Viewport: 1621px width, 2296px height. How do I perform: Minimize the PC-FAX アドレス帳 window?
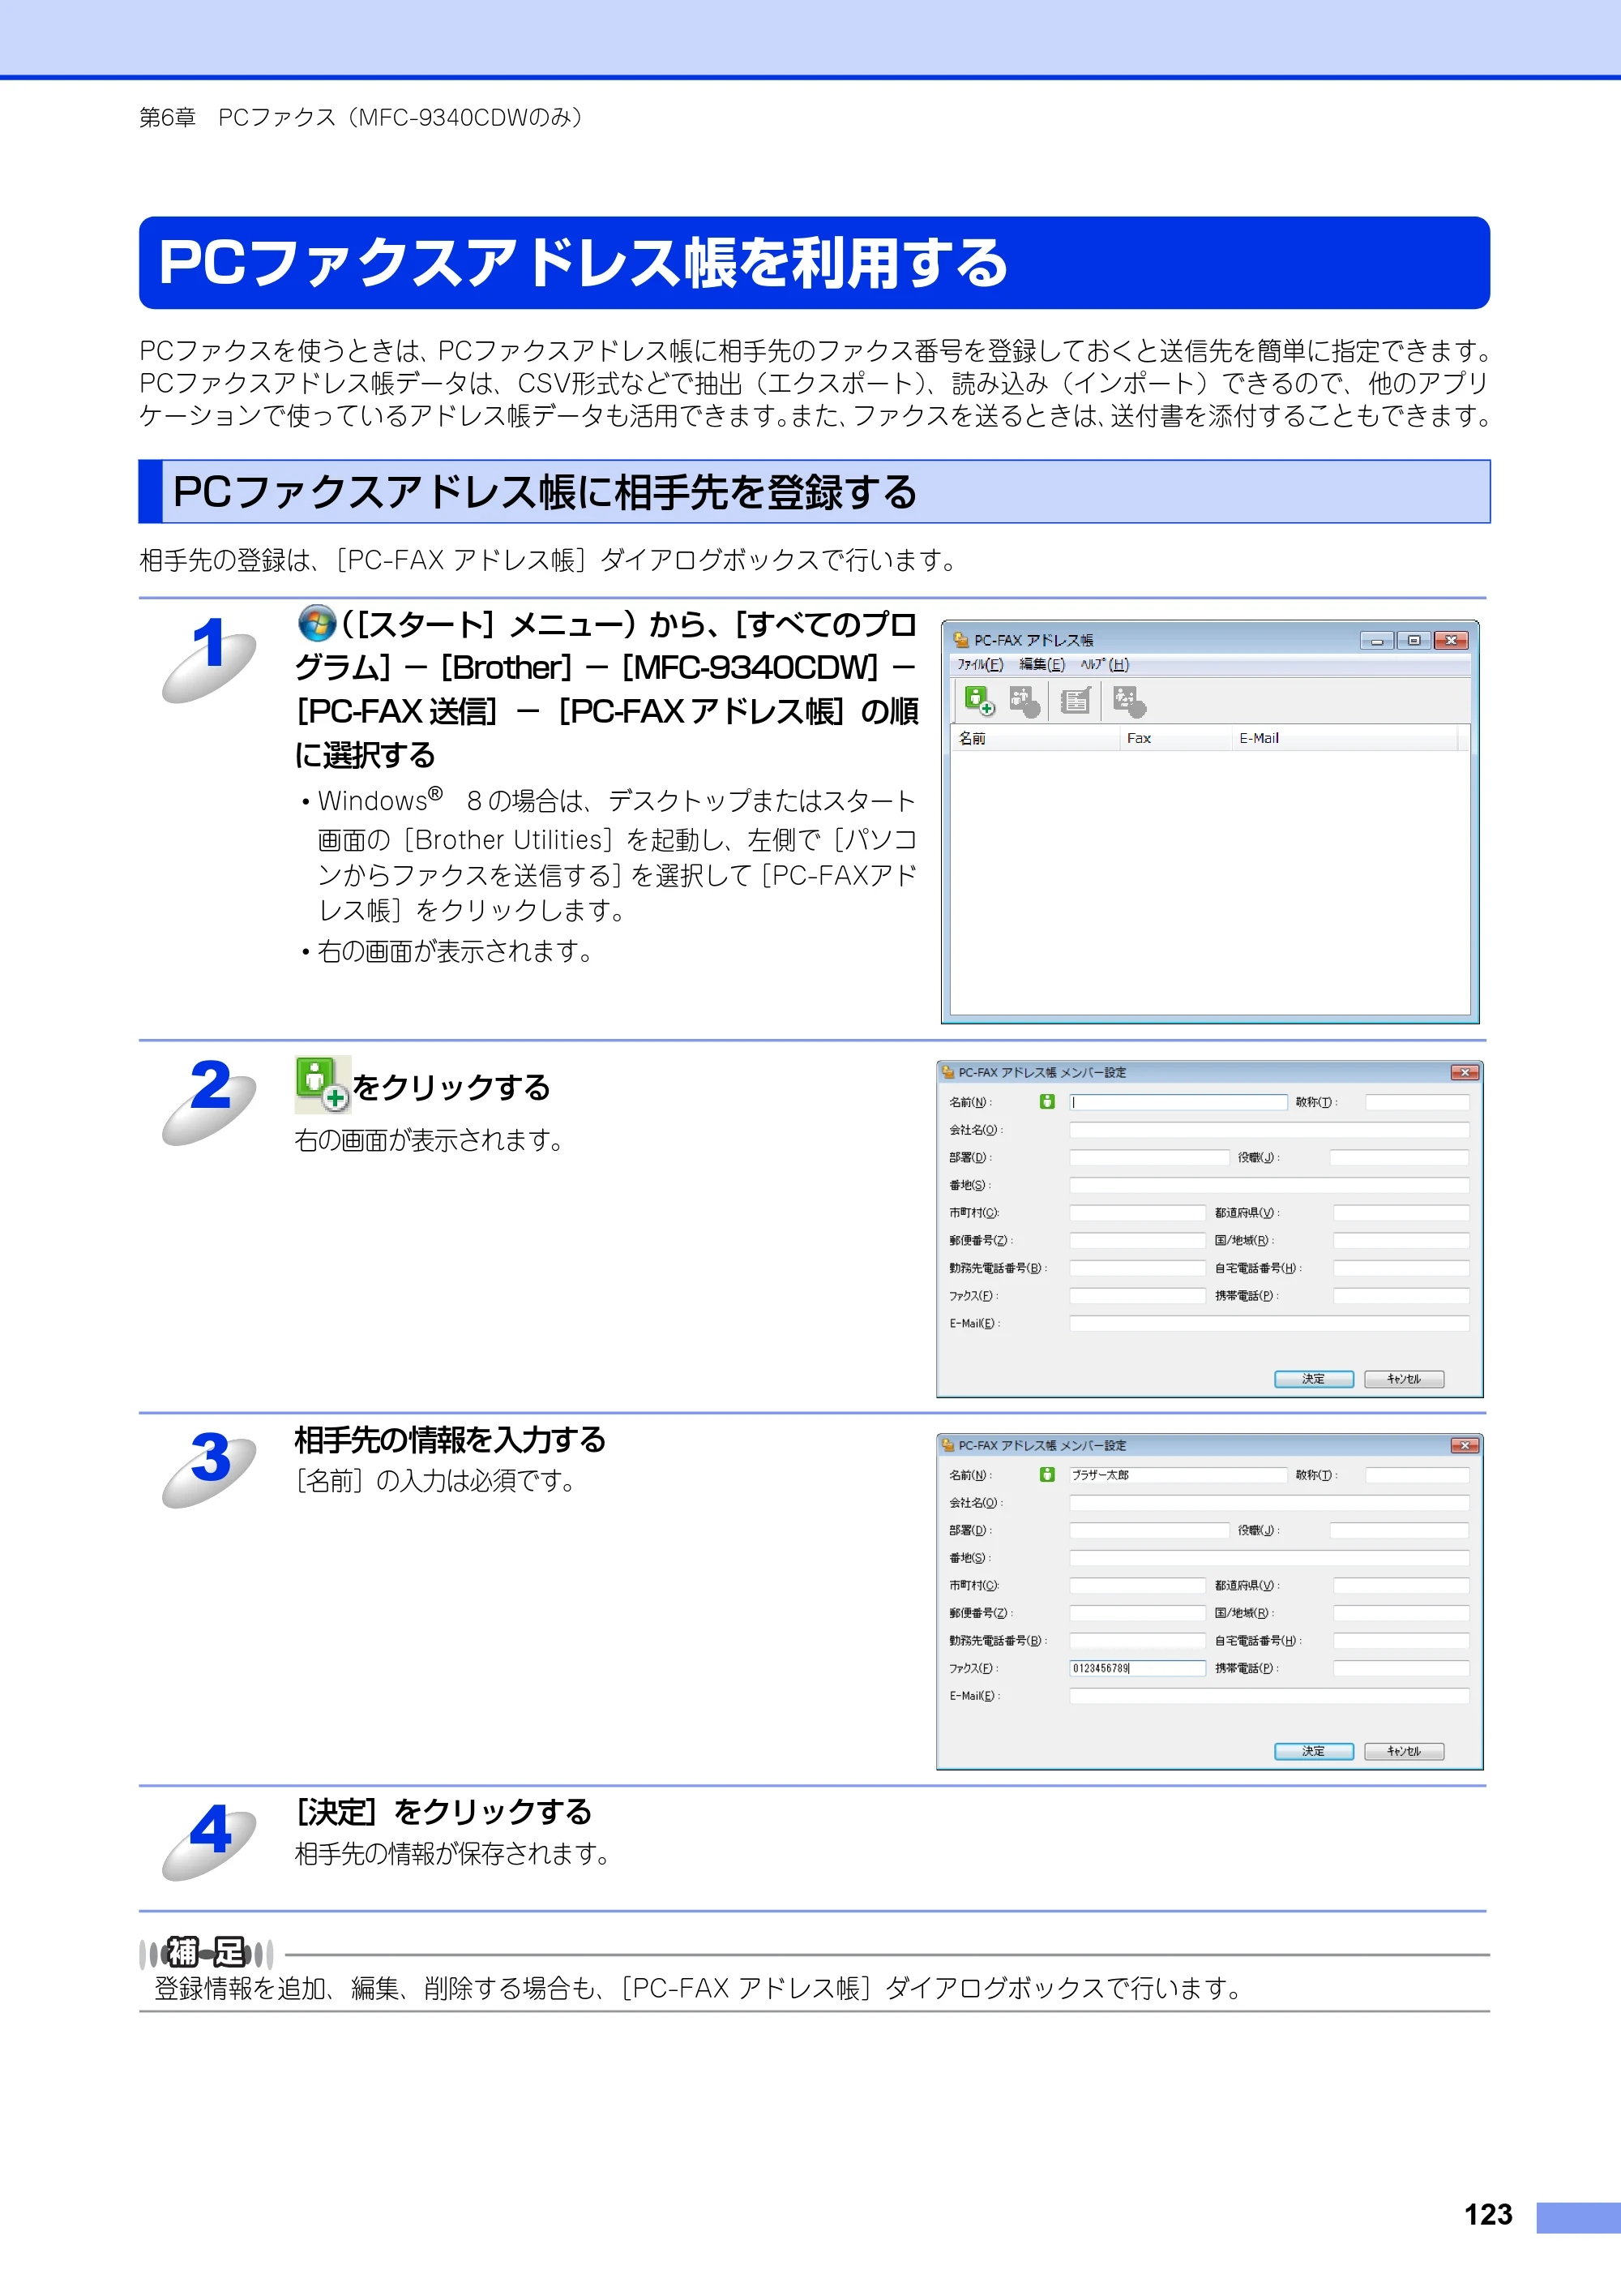[x=1377, y=640]
